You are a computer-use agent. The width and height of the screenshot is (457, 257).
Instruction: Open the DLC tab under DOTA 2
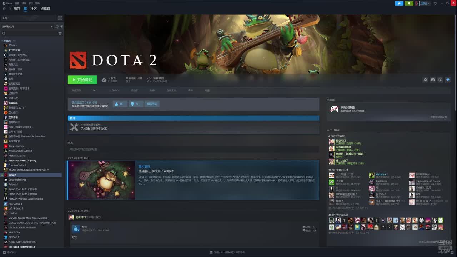pyautogui.click(x=95, y=90)
